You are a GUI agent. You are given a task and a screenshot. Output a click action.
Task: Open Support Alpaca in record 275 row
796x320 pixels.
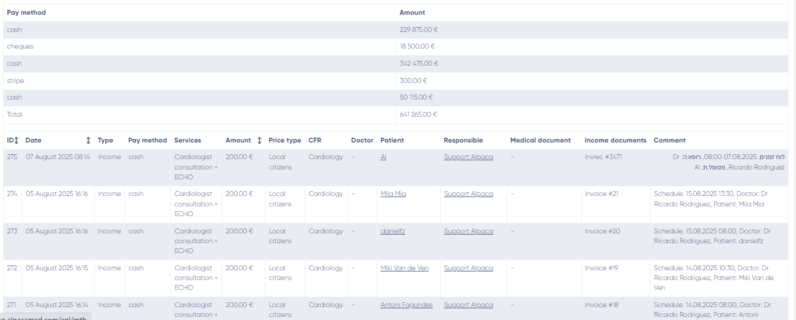tap(468, 157)
